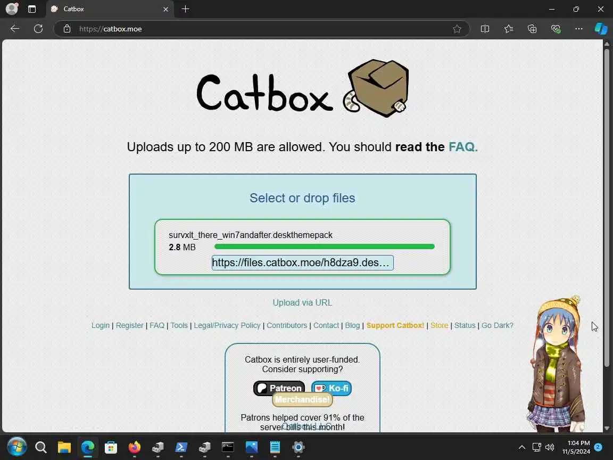Open the Blog link
The width and height of the screenshot is (613, 460).
(352, 325)
